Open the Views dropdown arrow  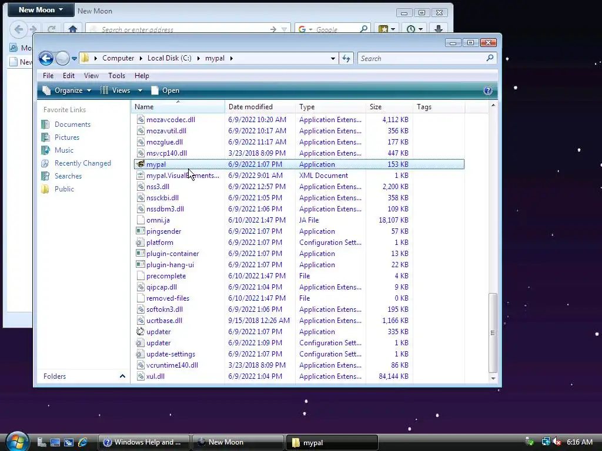tap(140, 90)
